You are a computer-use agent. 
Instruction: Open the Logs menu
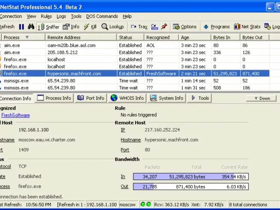click(x=61, y=16)
